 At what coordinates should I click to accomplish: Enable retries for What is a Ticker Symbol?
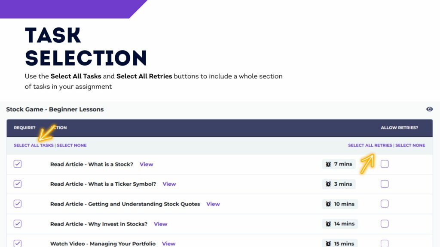click(385, 184)
